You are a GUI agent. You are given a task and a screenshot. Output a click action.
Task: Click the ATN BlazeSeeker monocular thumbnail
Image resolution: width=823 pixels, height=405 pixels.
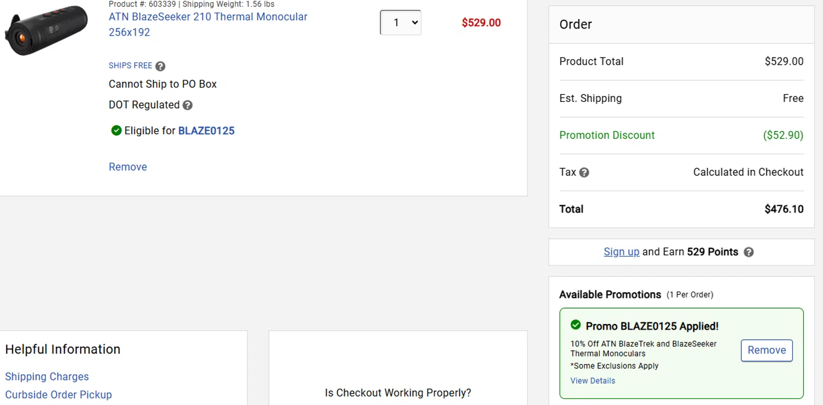(47, 30)
